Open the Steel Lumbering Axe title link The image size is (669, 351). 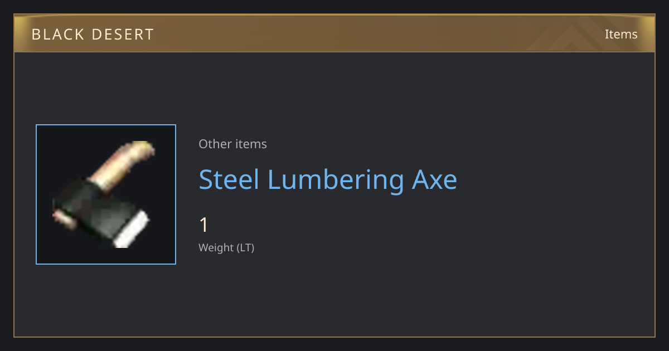click(328, 179)
